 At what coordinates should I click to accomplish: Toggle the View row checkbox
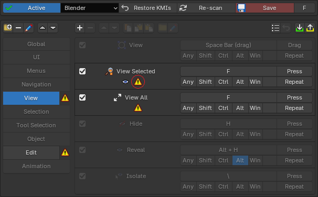tap(82, 45)
